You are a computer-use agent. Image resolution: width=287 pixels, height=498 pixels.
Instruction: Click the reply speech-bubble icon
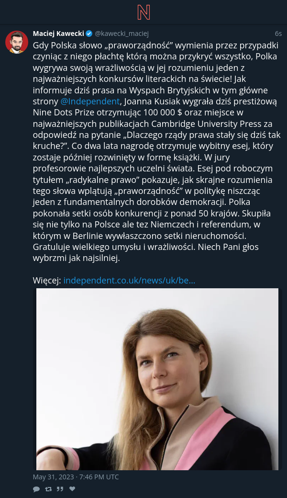[36, 489]
